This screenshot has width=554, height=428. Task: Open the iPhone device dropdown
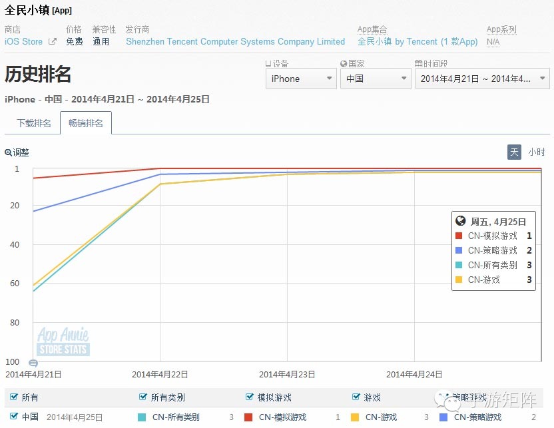pyautogui.click(x=301, y=79)
